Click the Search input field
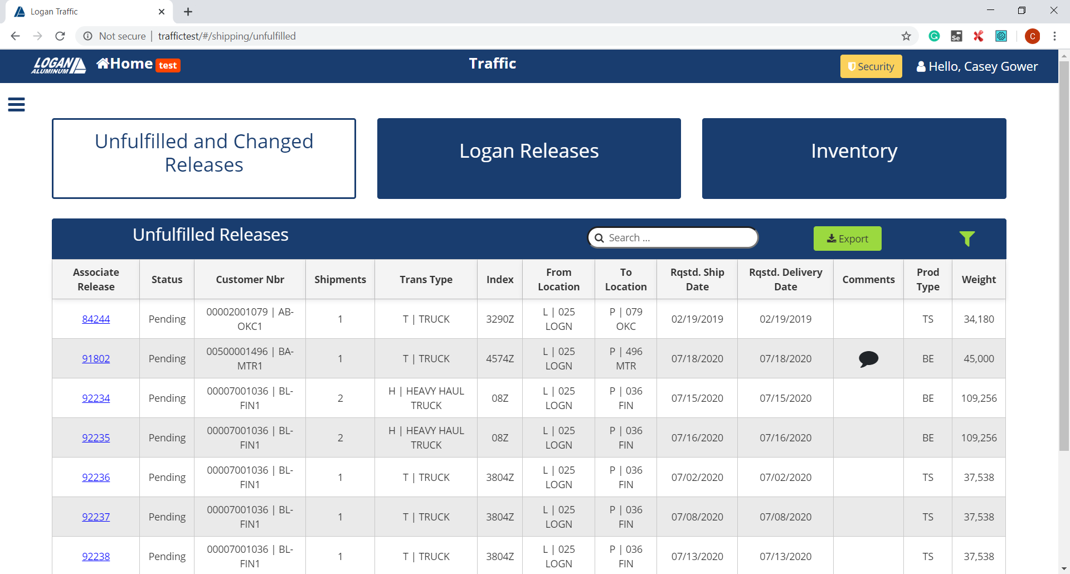The height and width of the screenshot is (574, 1070). click(x=673, y=238)
